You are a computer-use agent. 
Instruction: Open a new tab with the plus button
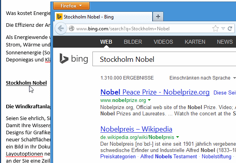(158, 17)
